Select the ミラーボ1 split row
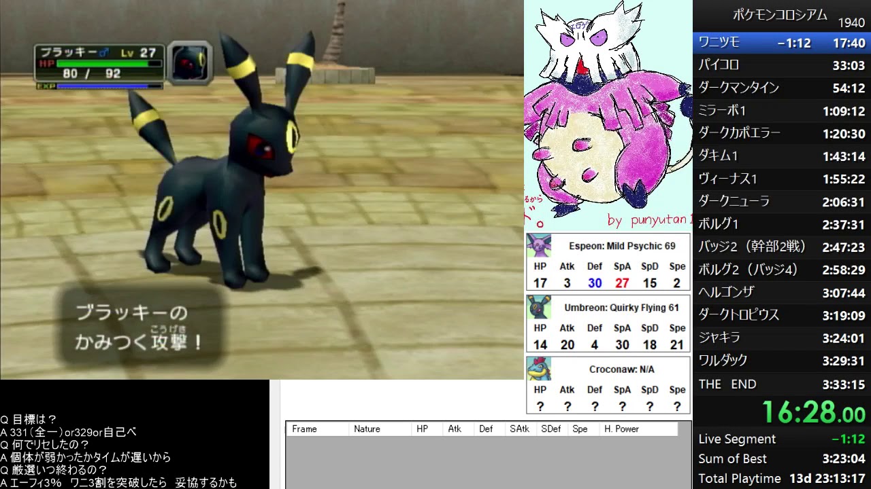This screenshot has height=489, width=871. (x=782, y=111)
